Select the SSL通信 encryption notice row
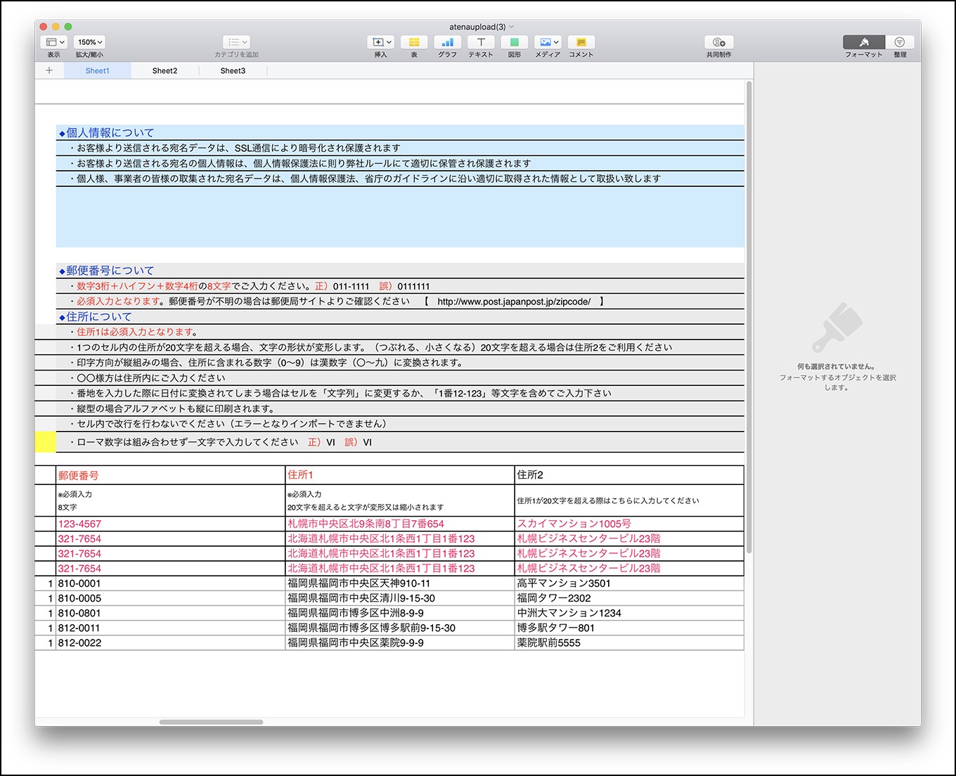The height and width of the screenshot is (776, 956). coord(400,148)
